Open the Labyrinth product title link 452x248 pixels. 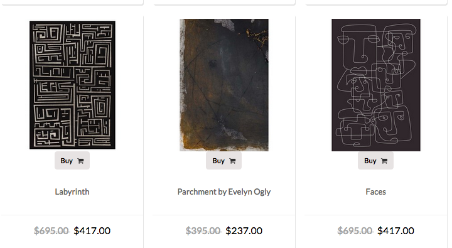click(72, 191)
